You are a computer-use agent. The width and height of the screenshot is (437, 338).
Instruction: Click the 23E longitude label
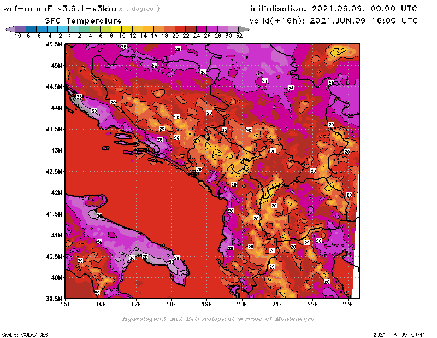(348, 304)
